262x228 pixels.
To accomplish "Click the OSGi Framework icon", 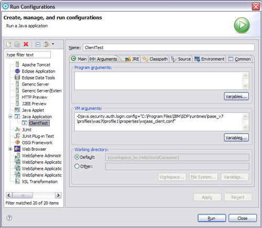I will point(17,142).
